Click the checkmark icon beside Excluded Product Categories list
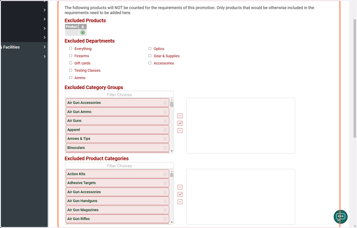The width and height of the screenshot is (357, 228). click(x=180, y=194)
